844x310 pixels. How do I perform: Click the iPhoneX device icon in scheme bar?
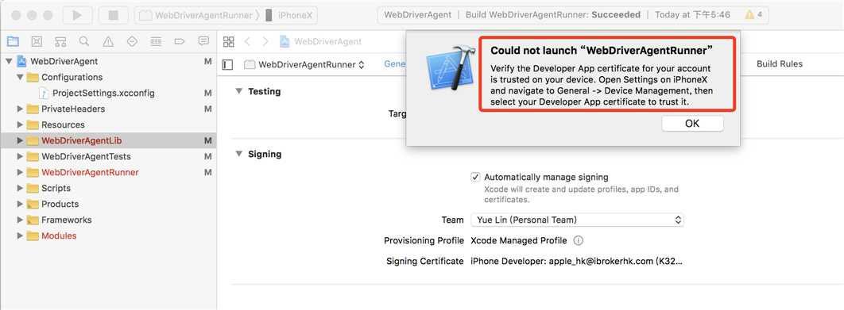click(269, 15)
